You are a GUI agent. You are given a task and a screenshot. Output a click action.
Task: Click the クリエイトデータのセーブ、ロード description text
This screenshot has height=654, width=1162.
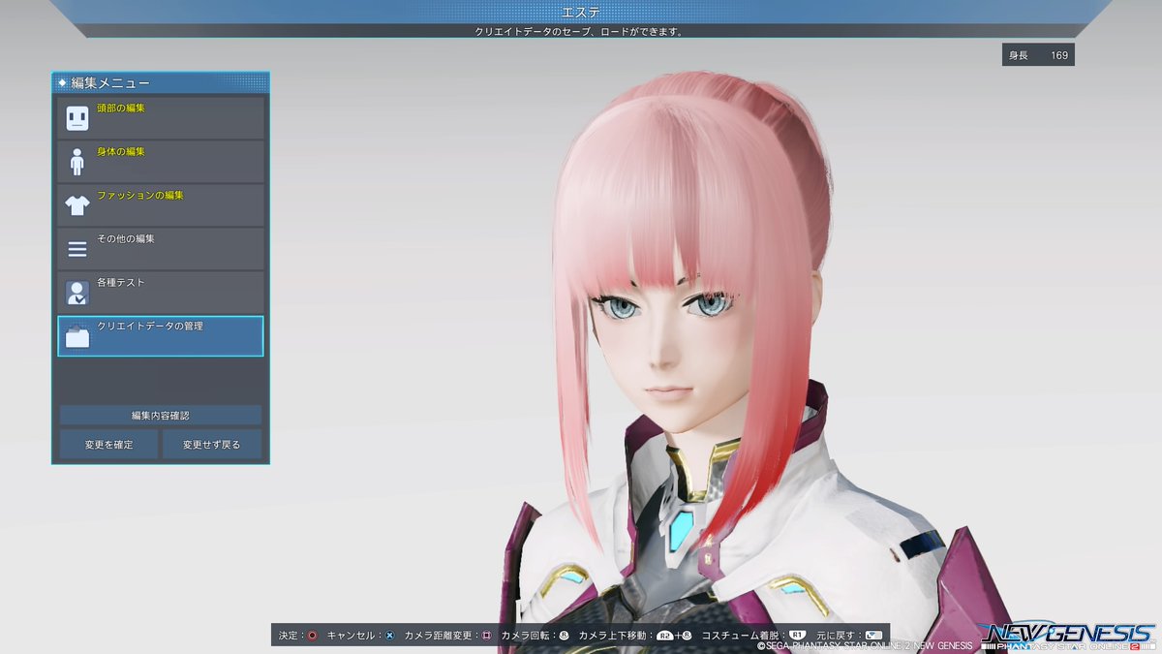(581, 31)
